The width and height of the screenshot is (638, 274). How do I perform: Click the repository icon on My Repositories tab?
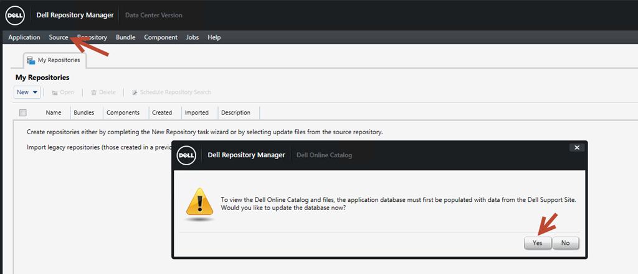[x=31, y=60]
